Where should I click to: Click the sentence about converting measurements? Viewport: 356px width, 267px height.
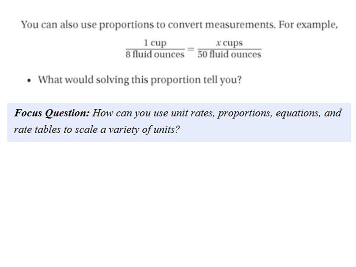pos(179,25)
